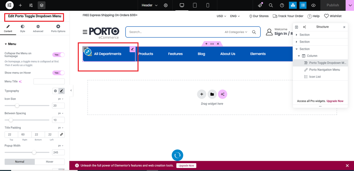
Task: Open the Title Padding px unit dropdown
Action: click(x=61, y=128)
